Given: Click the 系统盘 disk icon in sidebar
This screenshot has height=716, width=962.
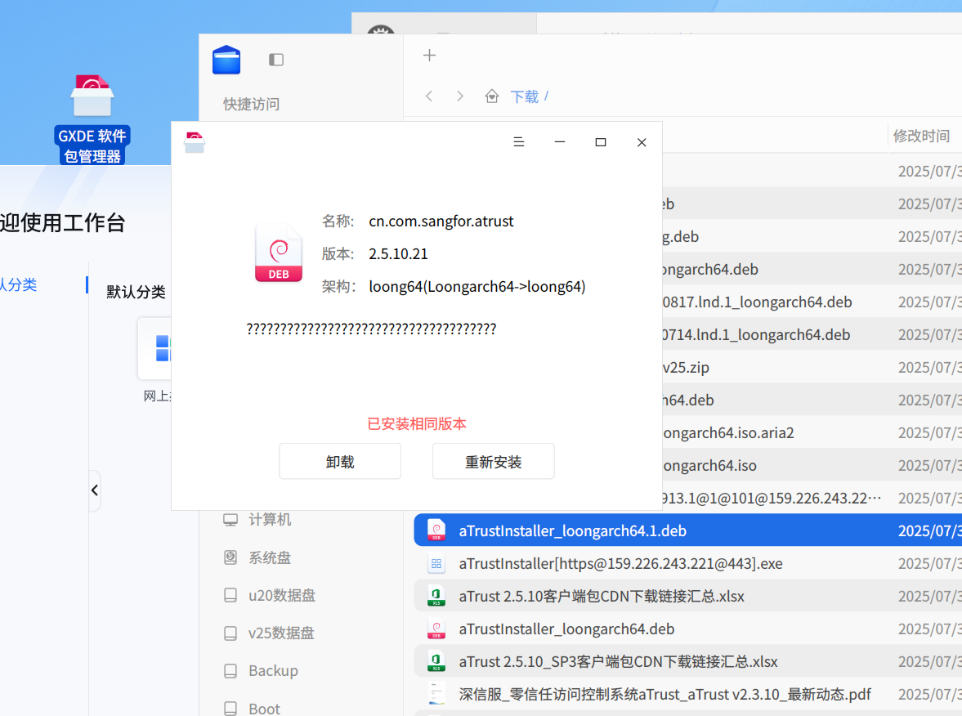Looking at the screenshot, I should 230,557.
